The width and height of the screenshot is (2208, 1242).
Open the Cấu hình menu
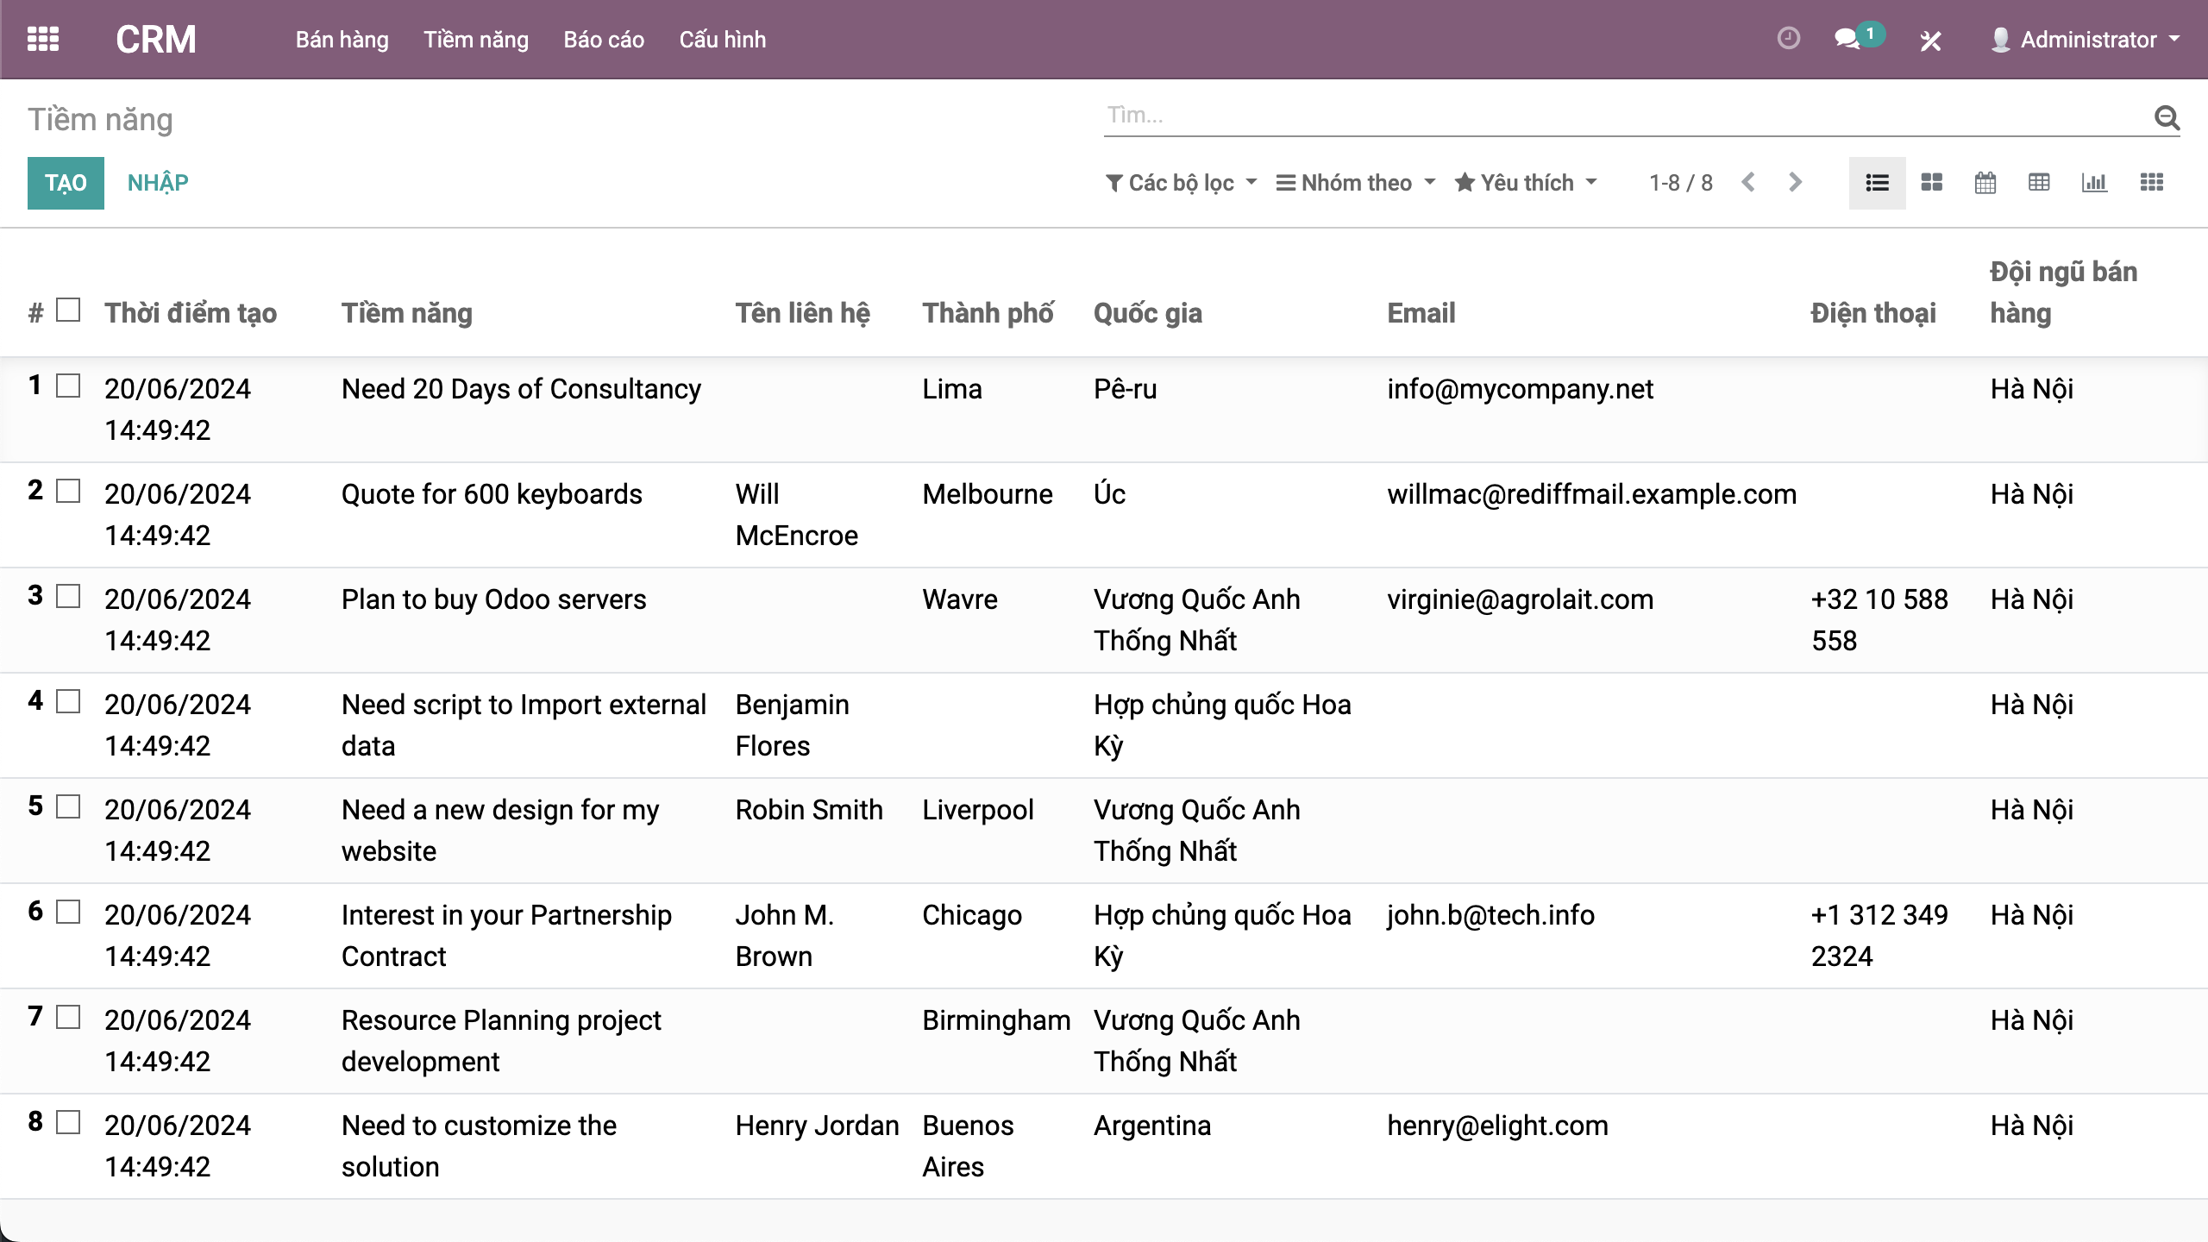[722, 40]
